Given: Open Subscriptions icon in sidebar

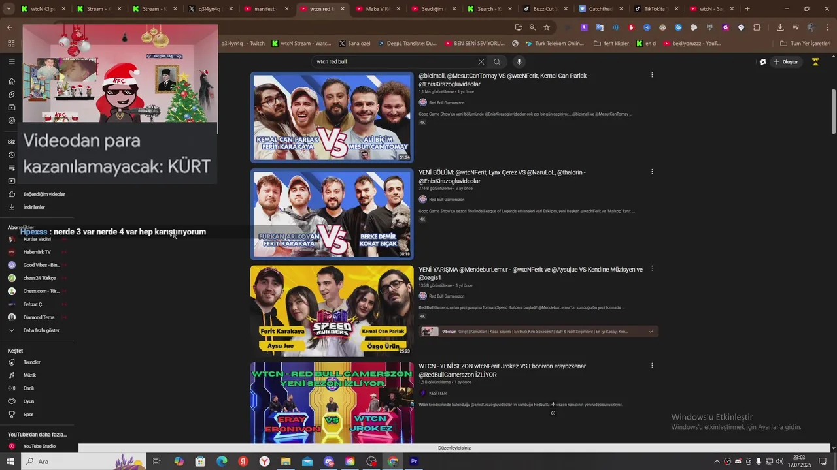Looking at the screenshot, I should [x=11, y=108].
